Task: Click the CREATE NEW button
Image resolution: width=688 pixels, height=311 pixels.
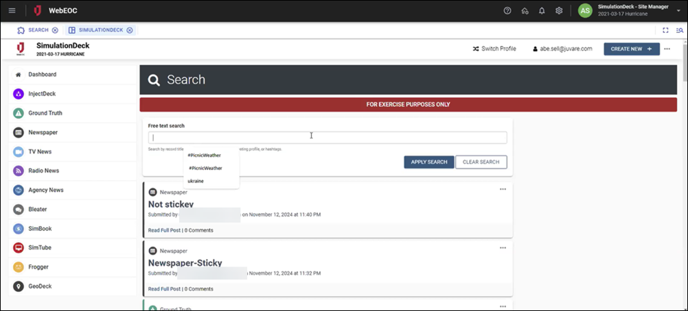Action: click(x=631, y=49)
